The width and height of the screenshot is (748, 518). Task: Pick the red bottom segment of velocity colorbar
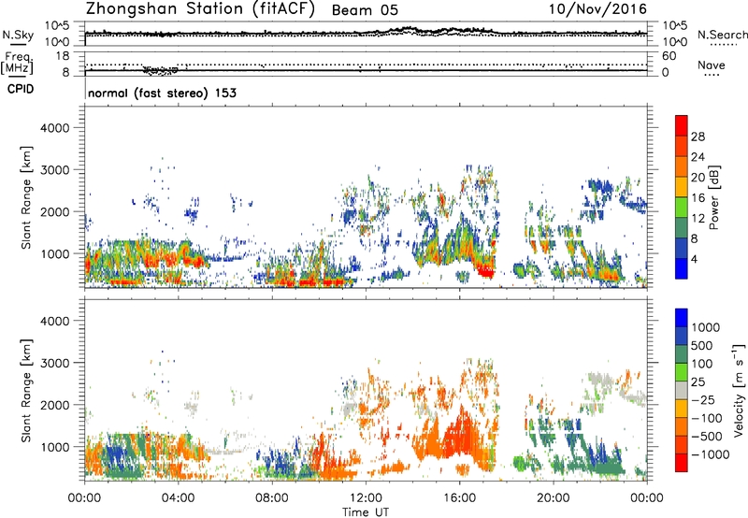point(682,463)
